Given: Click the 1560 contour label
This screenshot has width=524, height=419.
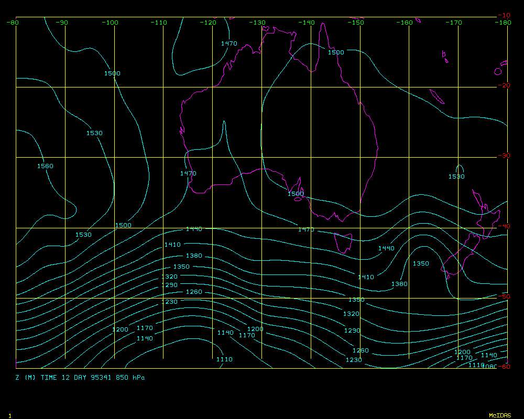Looking at the screenshot, I should point(45,166).
